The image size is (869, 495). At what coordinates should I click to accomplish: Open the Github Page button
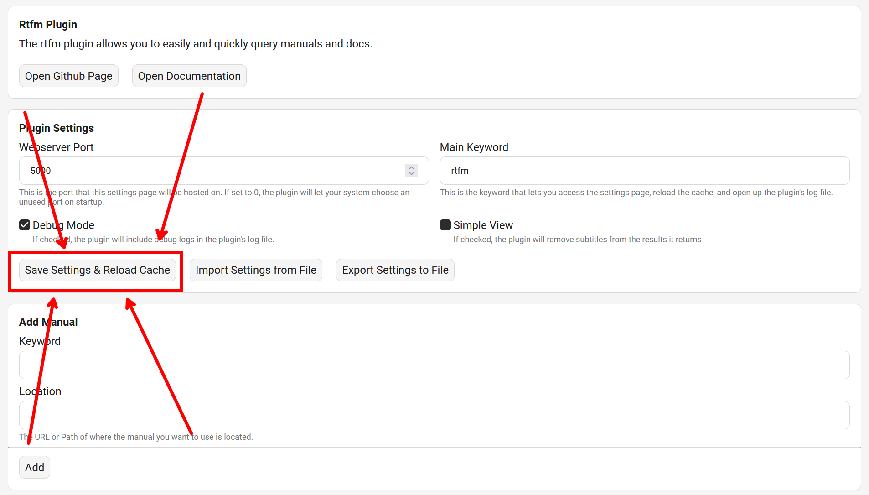(68, 76)
